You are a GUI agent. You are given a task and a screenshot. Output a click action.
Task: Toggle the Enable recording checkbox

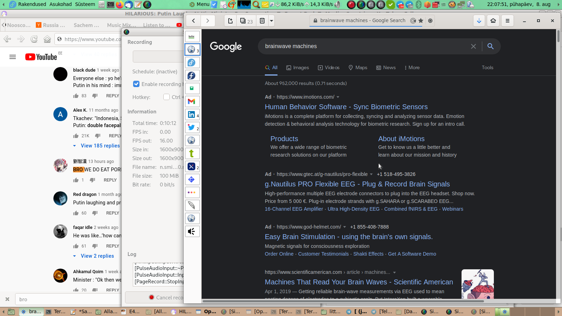tap(136, 84)
